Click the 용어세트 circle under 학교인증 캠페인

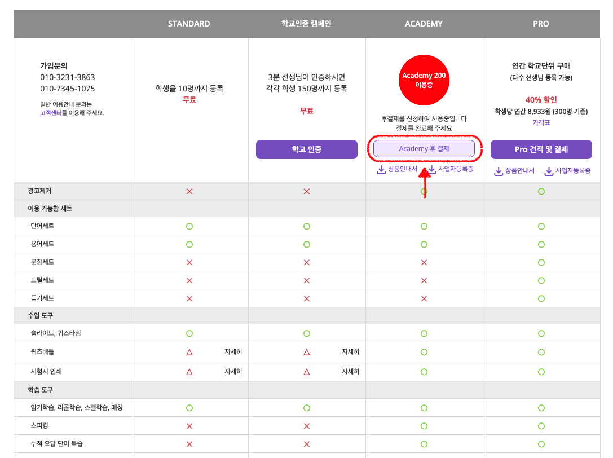[x=307, y=244]
